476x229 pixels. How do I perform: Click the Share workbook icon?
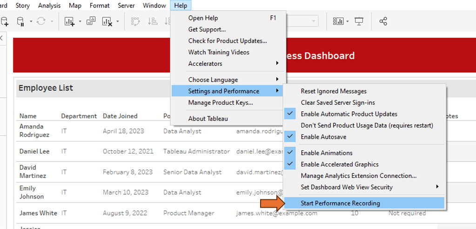383,21
